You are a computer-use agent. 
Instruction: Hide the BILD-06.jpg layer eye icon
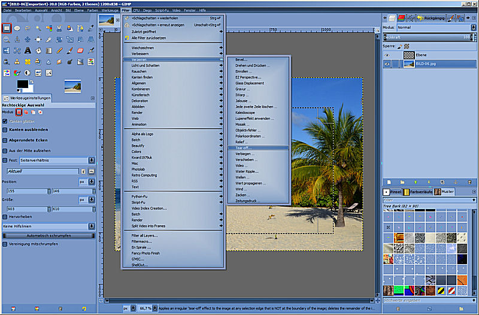[x=387, y=64]
